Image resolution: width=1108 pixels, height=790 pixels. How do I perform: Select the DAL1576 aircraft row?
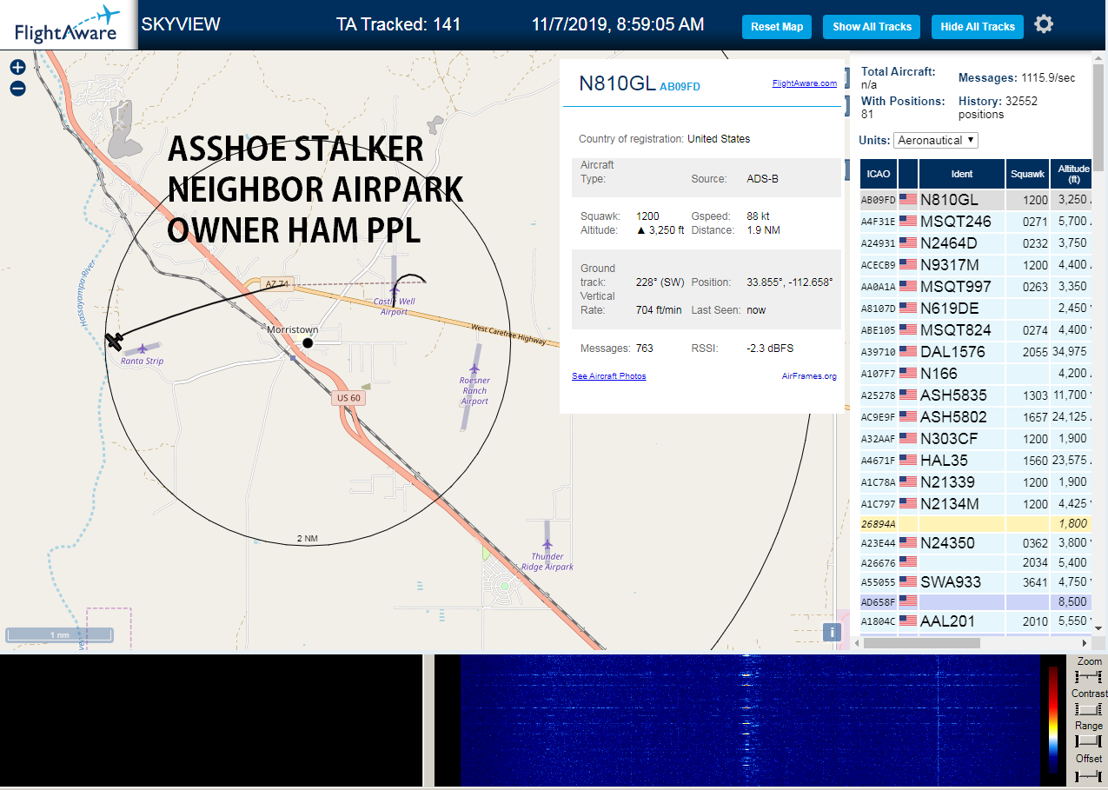point(976,351)
